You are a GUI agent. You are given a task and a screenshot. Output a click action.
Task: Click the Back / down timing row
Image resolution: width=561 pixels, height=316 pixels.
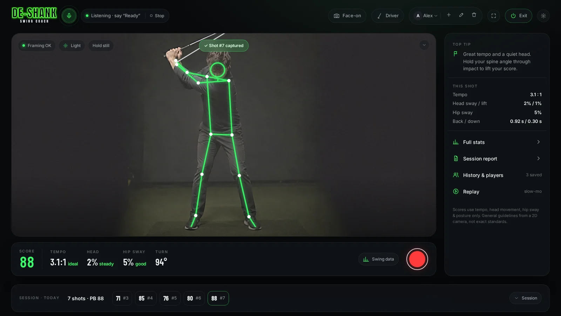pyautogui.click(x=497, y=121)
